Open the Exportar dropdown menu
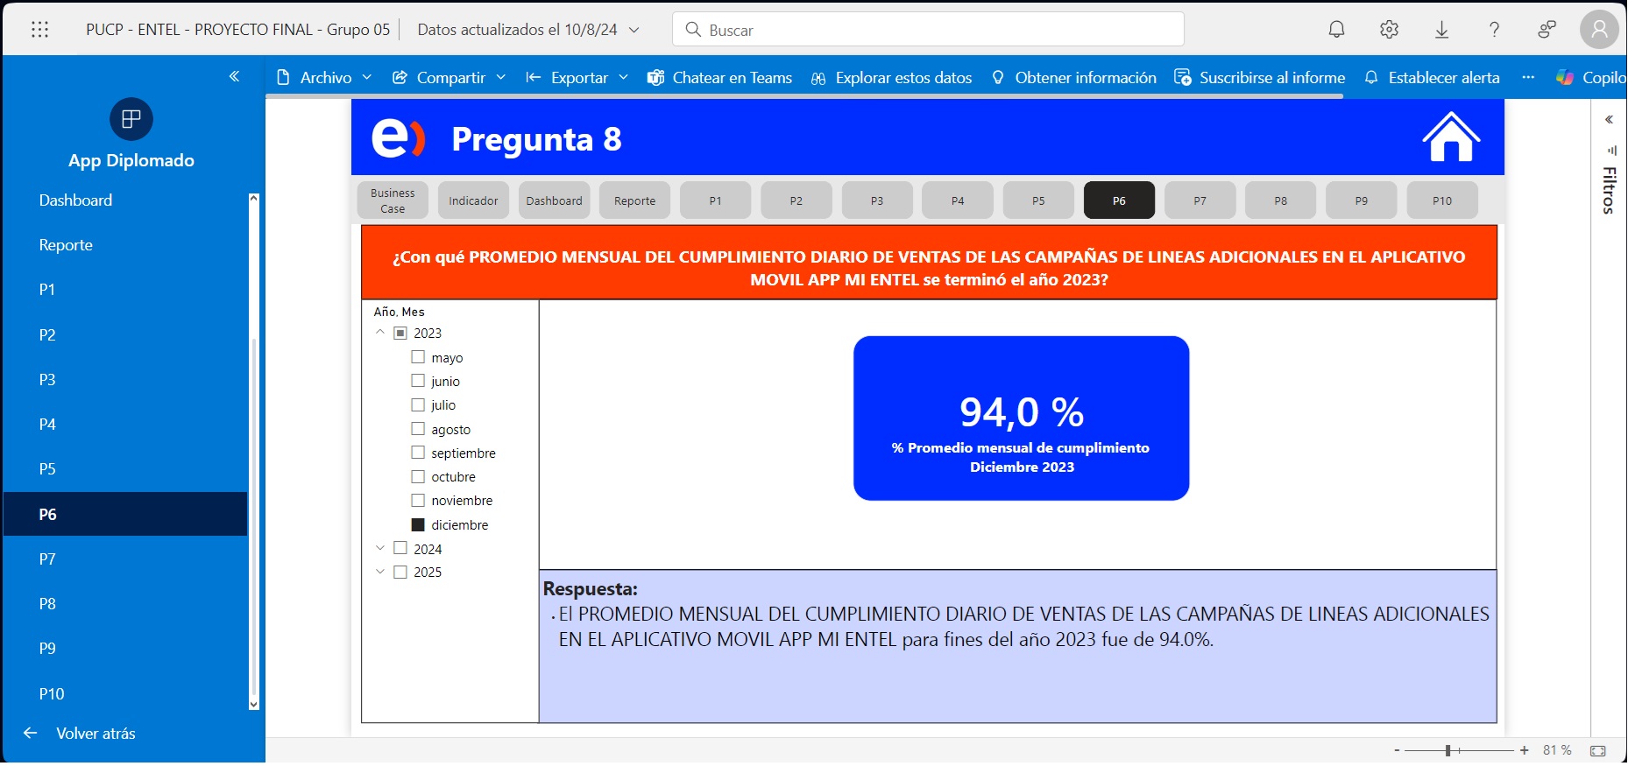The width and height of the screenshot is (1628, 766). 577,77
